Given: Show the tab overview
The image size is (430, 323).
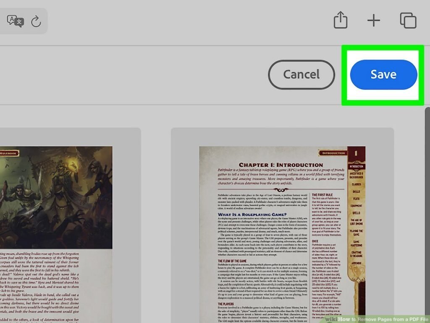Looking at the screenshot, I should [408, 20].
